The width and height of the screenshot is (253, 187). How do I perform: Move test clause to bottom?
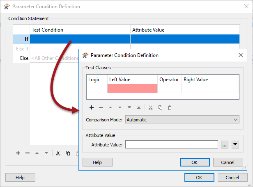point(139,107)
